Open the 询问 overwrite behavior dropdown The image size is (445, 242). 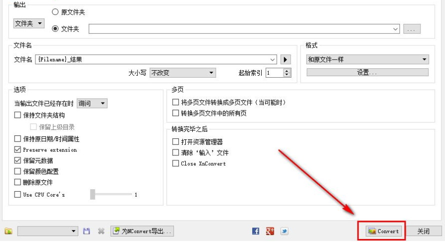92,103
